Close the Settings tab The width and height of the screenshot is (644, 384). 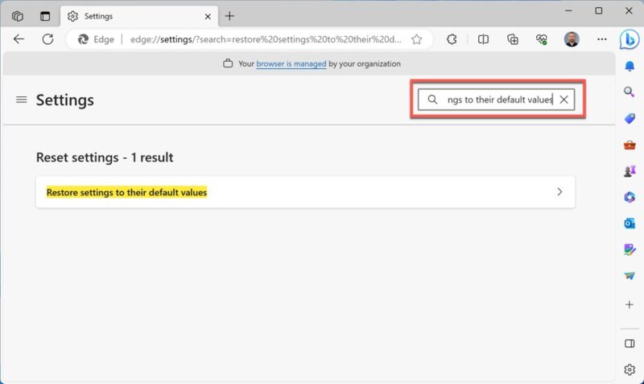coord(208,16)
